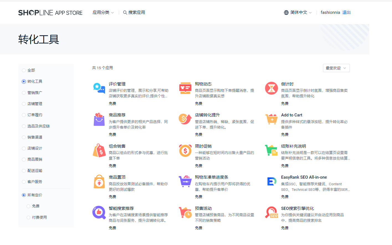Viewport: 392px width, 245px height.
Task: Open the 最受欢迎 sort dropdown
Action: tap(336, 68)
